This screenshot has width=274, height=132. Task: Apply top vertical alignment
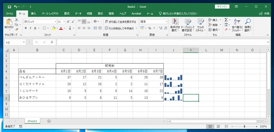tap(79, 21)
